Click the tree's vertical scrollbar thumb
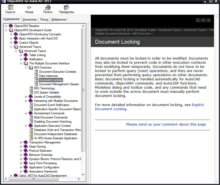 click(x=83, y=90)
